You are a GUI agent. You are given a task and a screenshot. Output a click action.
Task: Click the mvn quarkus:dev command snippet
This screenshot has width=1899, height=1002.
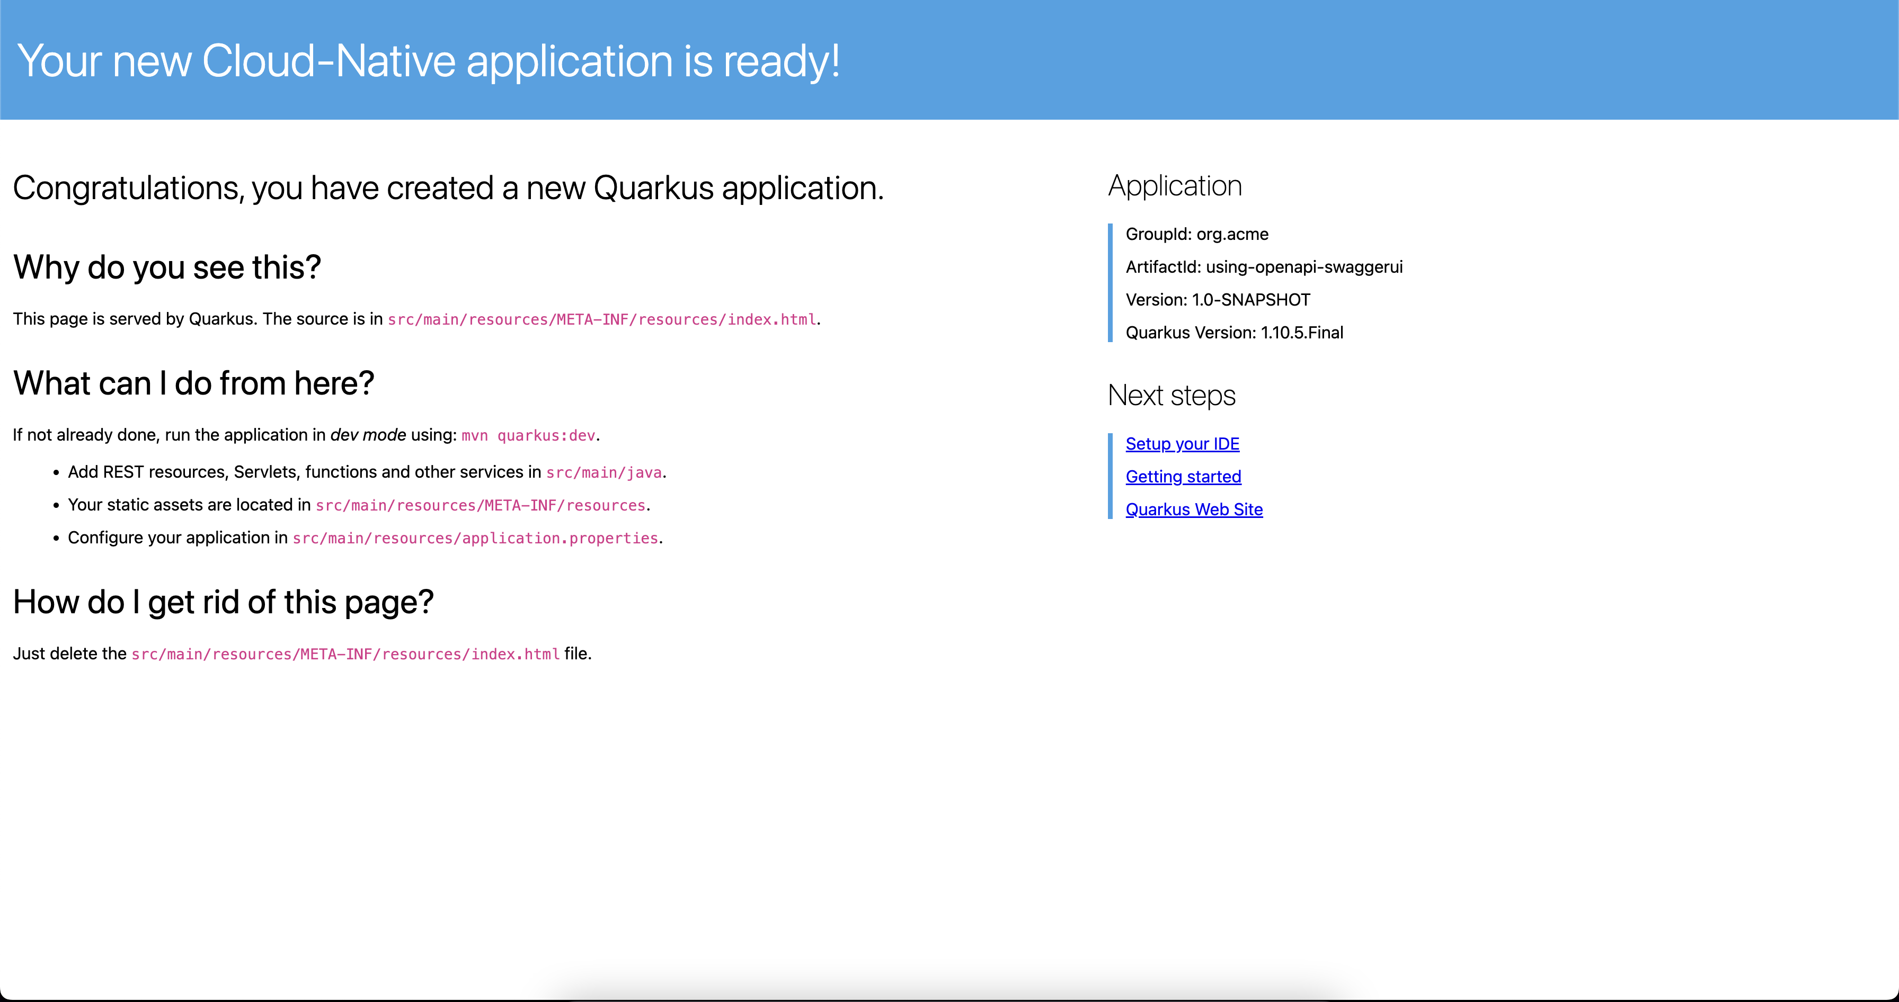click(528, 435)
